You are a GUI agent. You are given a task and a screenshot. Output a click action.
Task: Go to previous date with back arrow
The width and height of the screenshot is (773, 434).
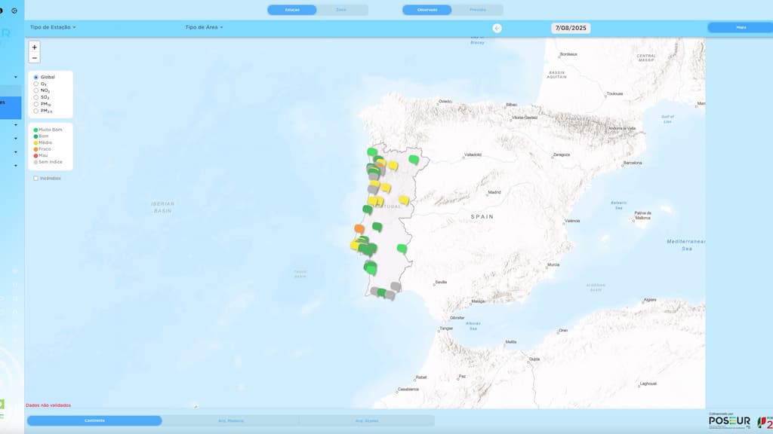click(x=497, y=28)
